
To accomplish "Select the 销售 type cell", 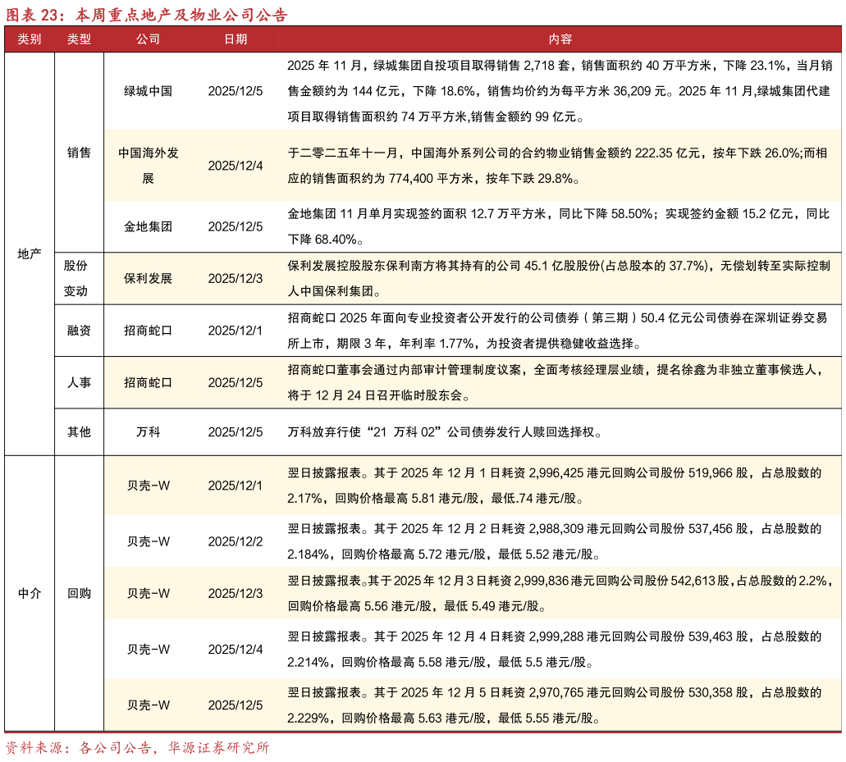I will (x=79, y=153).
